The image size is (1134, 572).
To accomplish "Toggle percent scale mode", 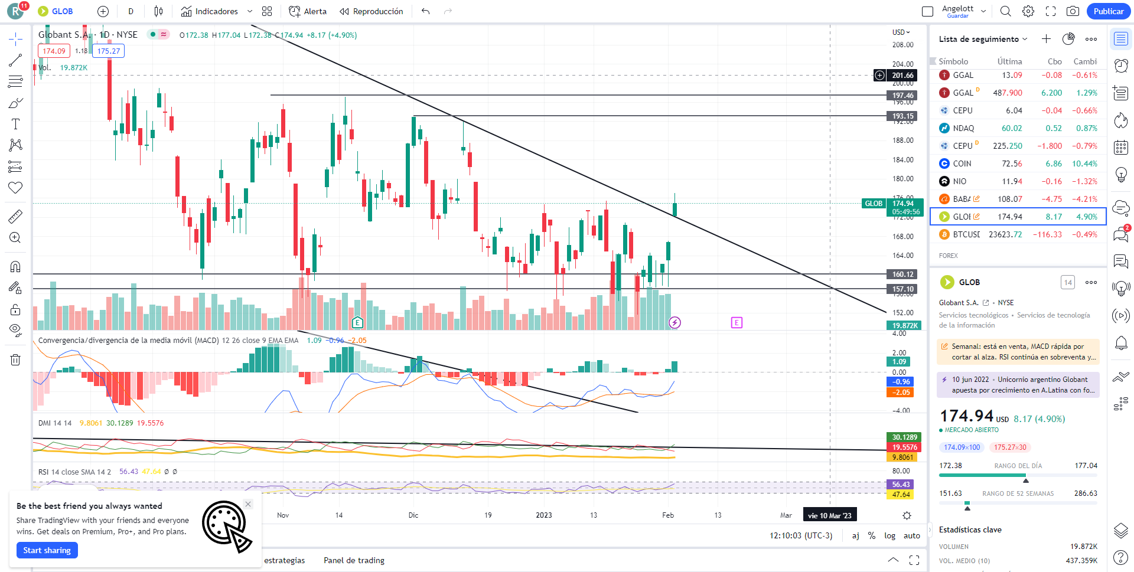I will click(x=872, y=535).
